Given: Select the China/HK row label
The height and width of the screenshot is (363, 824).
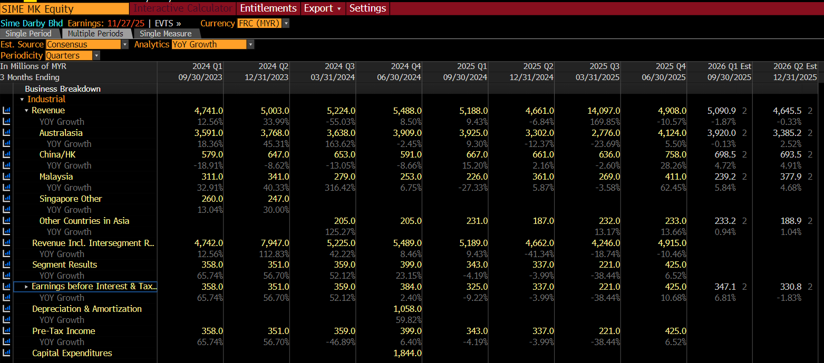Looking at the screenshot, I should click(57, 154).
